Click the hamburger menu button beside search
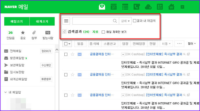 [x=66, y=21]
